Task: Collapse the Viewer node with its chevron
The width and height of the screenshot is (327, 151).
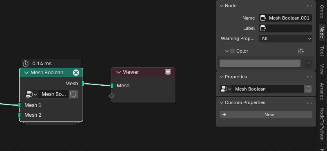Action: tap(118, 72)
